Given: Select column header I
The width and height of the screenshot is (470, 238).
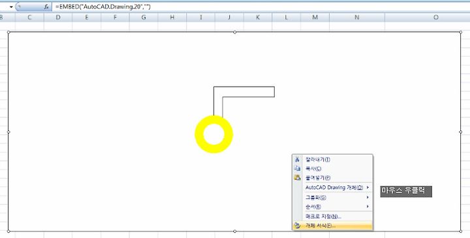Looking at the screenshot, I should pos(201,18).
